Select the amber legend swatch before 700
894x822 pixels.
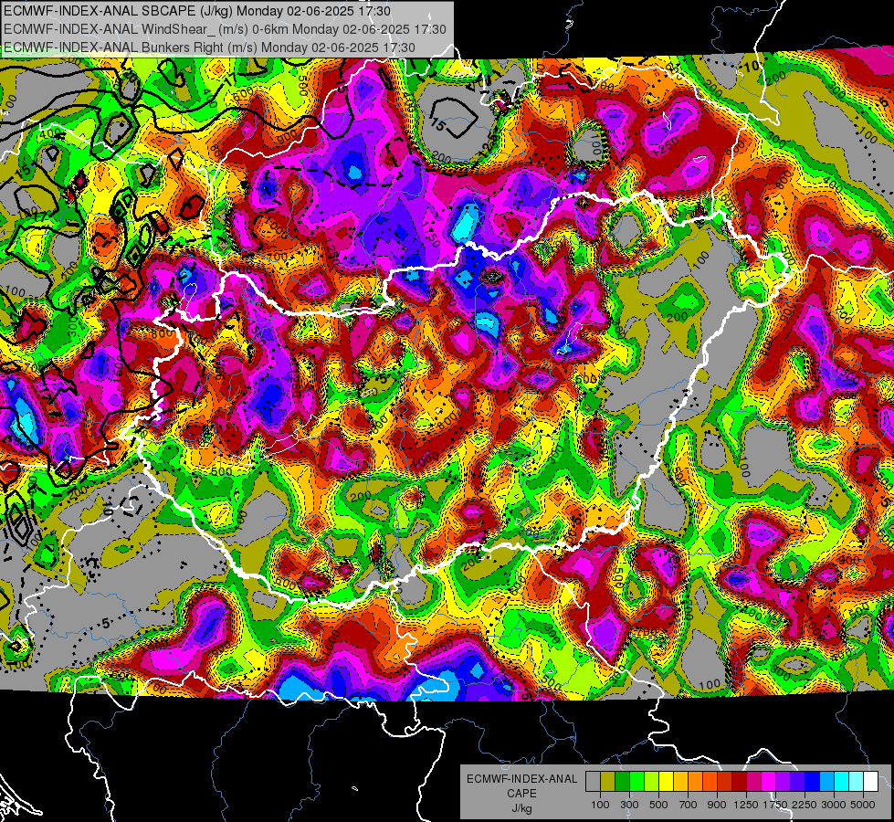coord(680,782)
